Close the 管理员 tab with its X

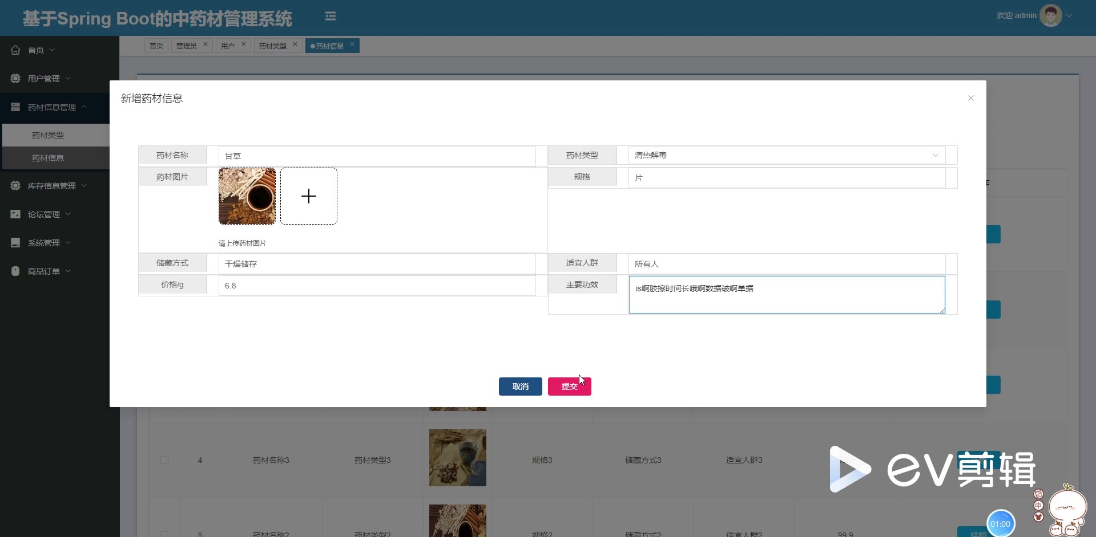205,44
